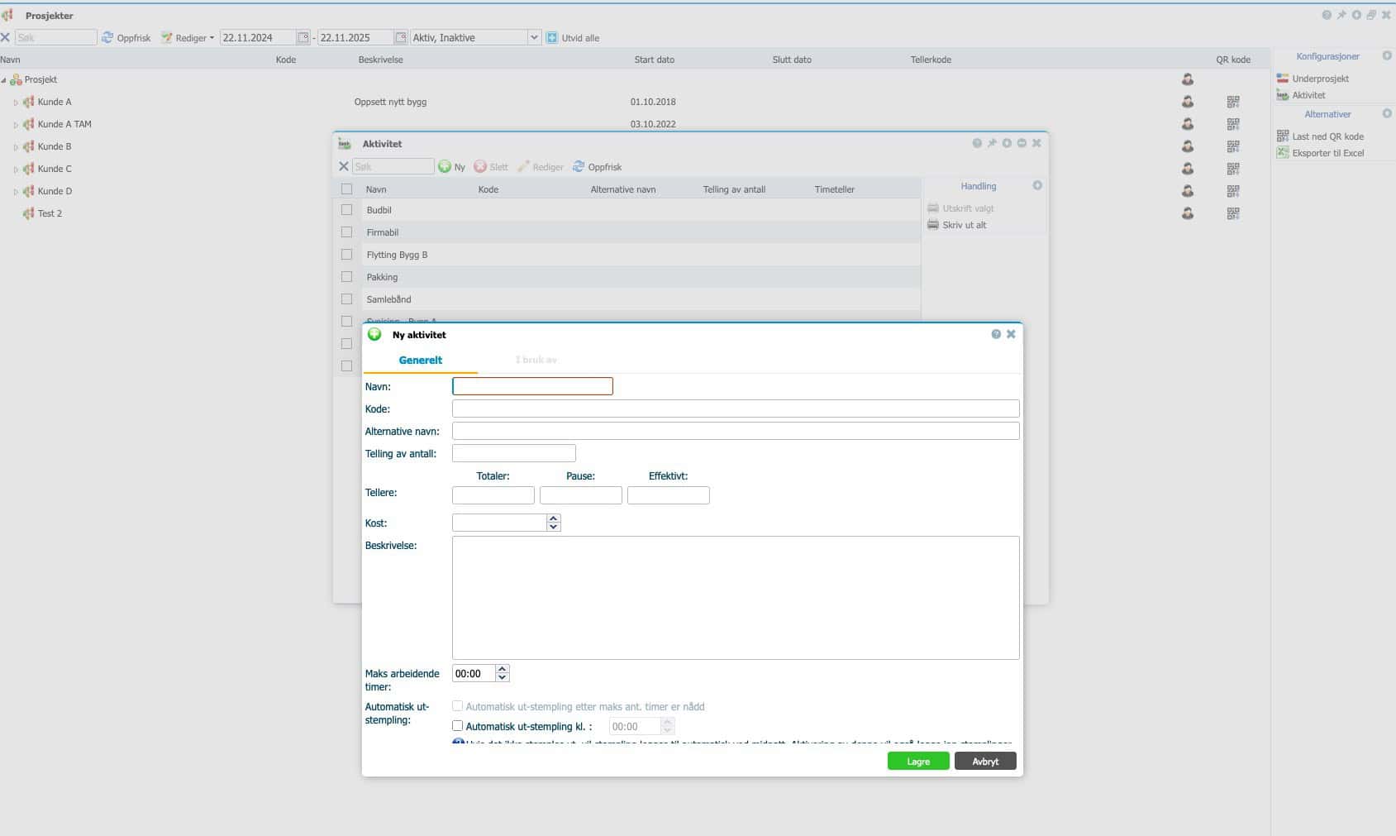This screenshot has width=1396, height=836.
Task: Open the Rediger dropdown in Prosjekter toolbar
Action: (x=188, y=38)
